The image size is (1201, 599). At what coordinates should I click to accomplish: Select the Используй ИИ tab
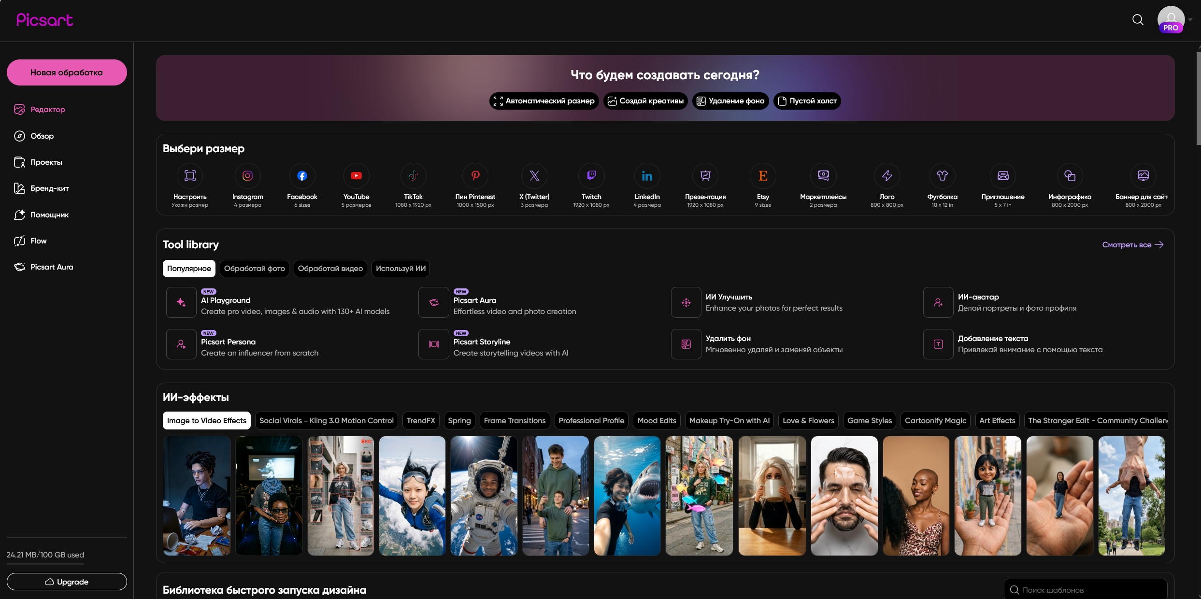(400, 269)
